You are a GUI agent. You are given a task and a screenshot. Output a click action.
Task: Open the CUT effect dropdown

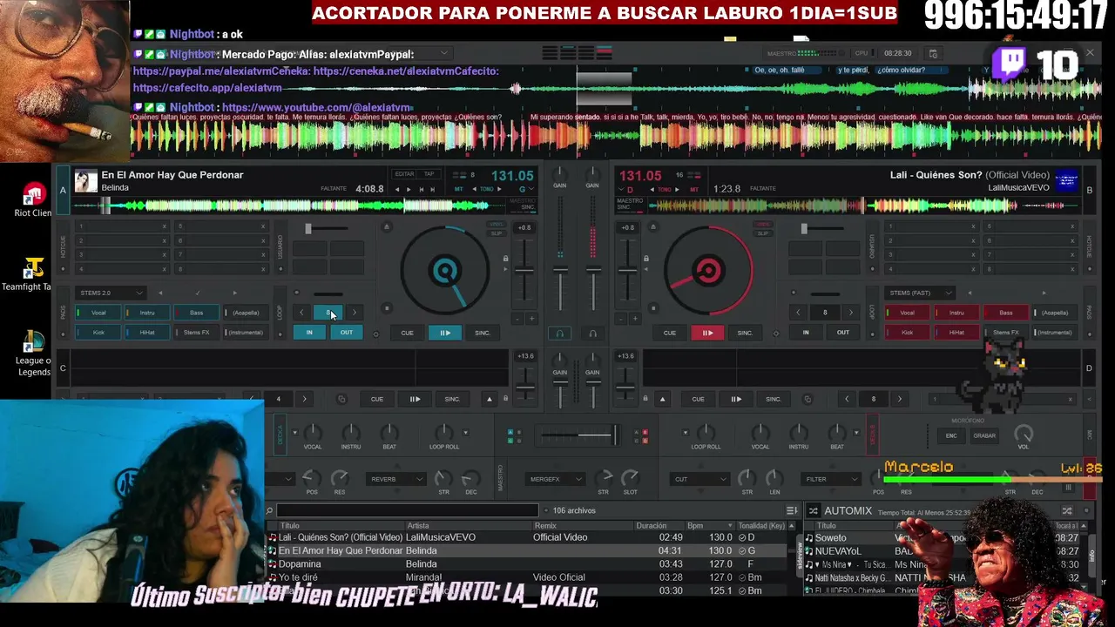click(699, 479)
